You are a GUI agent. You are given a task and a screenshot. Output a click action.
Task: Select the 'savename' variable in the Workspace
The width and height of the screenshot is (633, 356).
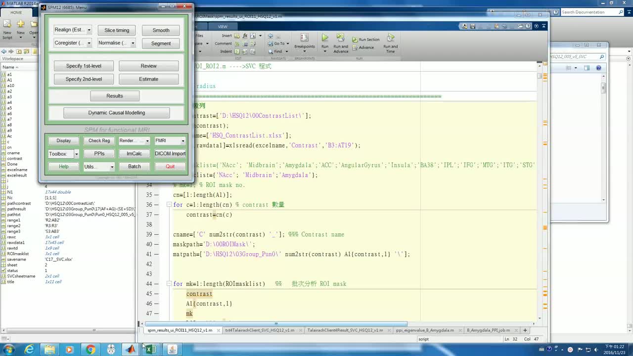pos(16,259)
